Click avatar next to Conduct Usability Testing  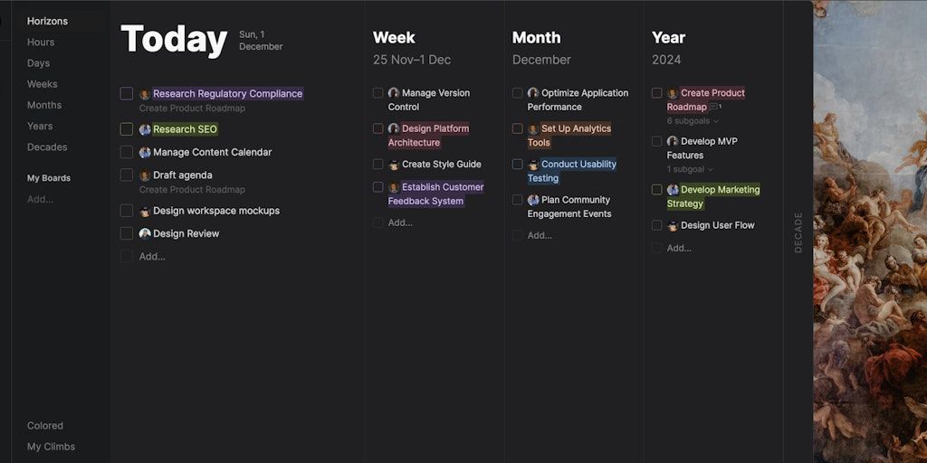point(533,165)
